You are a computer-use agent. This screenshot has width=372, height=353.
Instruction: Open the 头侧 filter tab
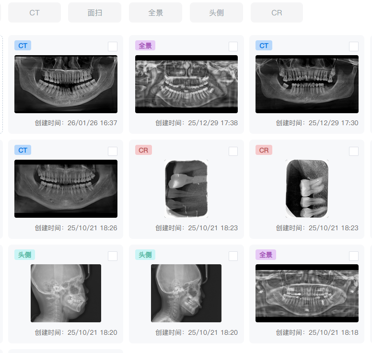216,12
